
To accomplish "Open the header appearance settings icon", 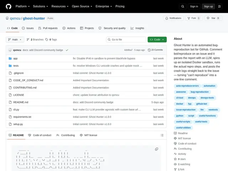I will coord(219,6).
